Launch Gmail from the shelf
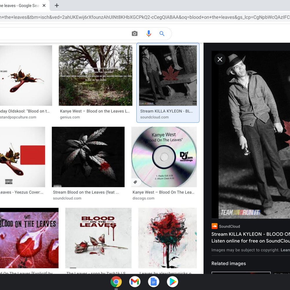 pyautogui.click(x=135, y=282)
